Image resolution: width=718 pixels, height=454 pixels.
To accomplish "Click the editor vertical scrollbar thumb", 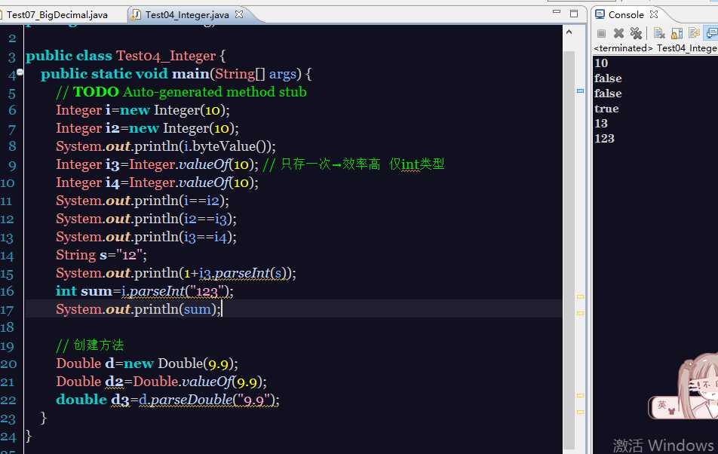I will 569,250.
